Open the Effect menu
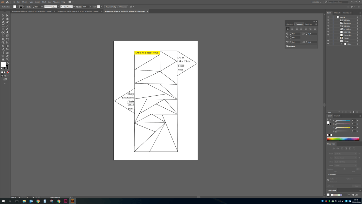The image size is (362, 204). (x=43, y=2)
